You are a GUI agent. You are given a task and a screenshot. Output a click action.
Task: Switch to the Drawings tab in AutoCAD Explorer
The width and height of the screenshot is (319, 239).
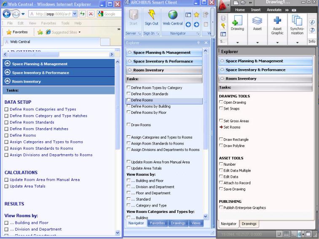249,224
